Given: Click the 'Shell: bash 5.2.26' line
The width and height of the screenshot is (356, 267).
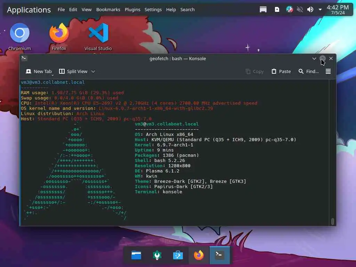Looking at the screenshot, I should [x=160, y=161].
